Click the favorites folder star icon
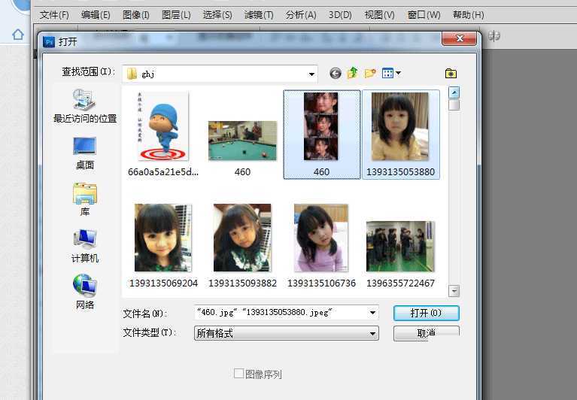This screenshot has height=400, width=577. click(x=451, y=73)
